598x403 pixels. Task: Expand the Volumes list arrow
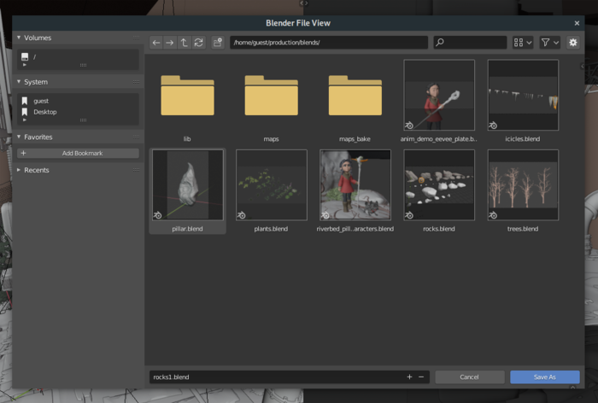click(x=25, y=65)
